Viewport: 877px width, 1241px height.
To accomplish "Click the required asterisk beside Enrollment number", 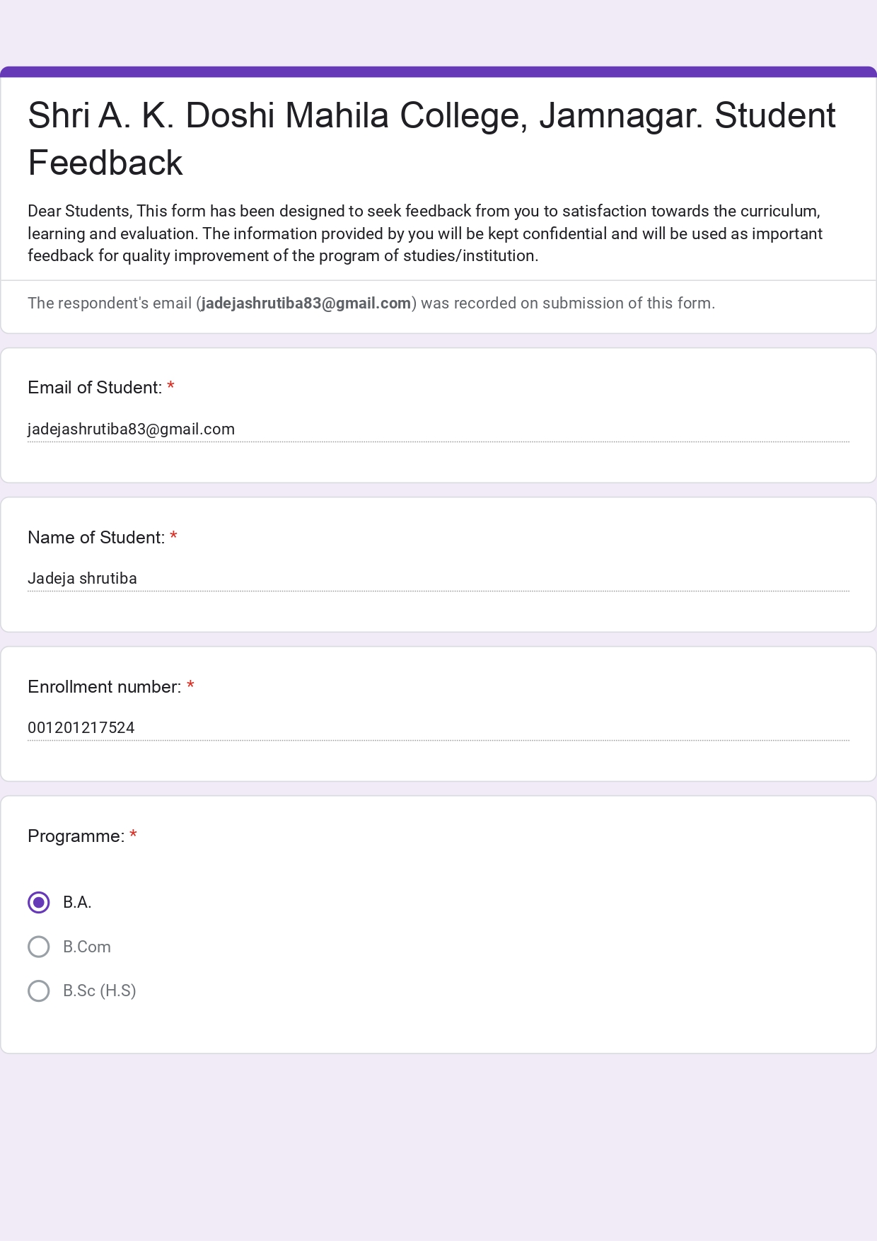I will (x=190, y=686).
